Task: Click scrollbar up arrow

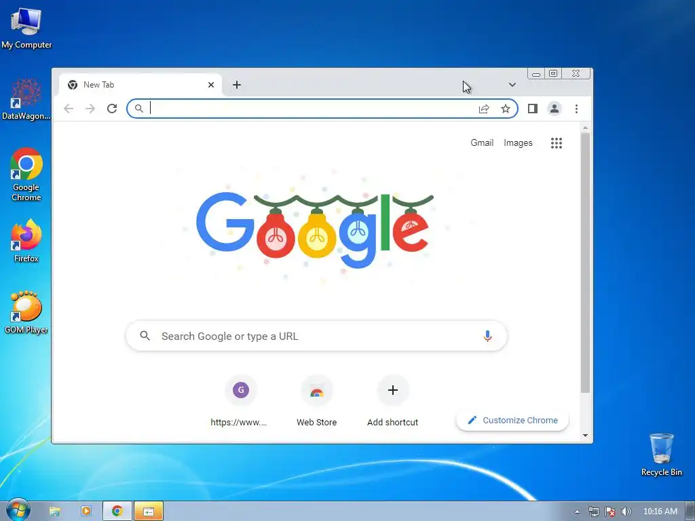Action: [x=585, y=128]
